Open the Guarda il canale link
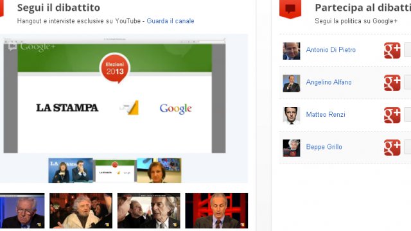This screenshot has height=231, width=411. (x=170, y=21)
